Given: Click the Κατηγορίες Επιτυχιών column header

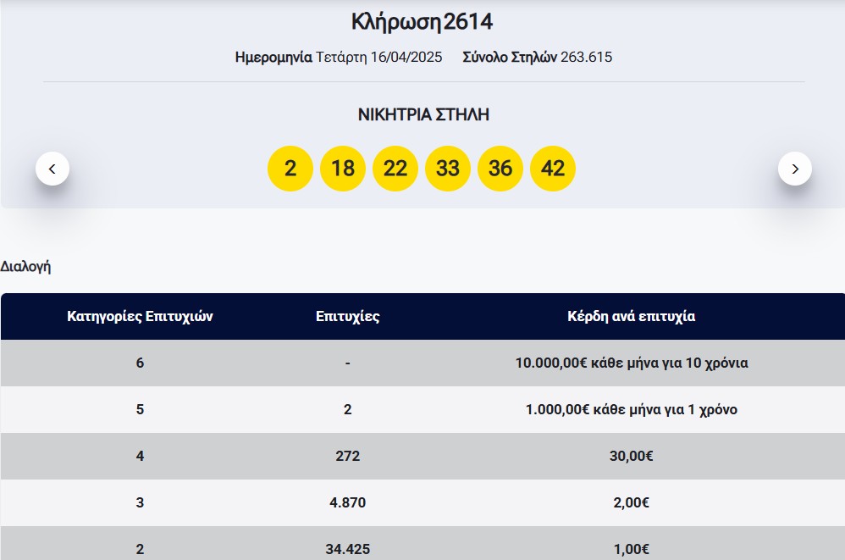Looking at the screenshot, I should [140, 317].
